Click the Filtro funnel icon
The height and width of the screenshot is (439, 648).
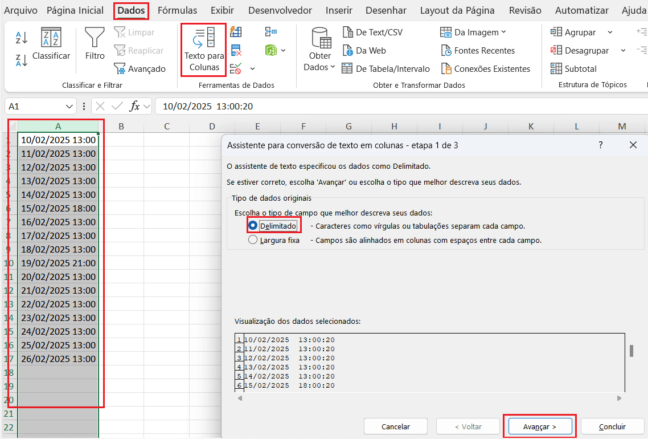click(x=95, y=38)
